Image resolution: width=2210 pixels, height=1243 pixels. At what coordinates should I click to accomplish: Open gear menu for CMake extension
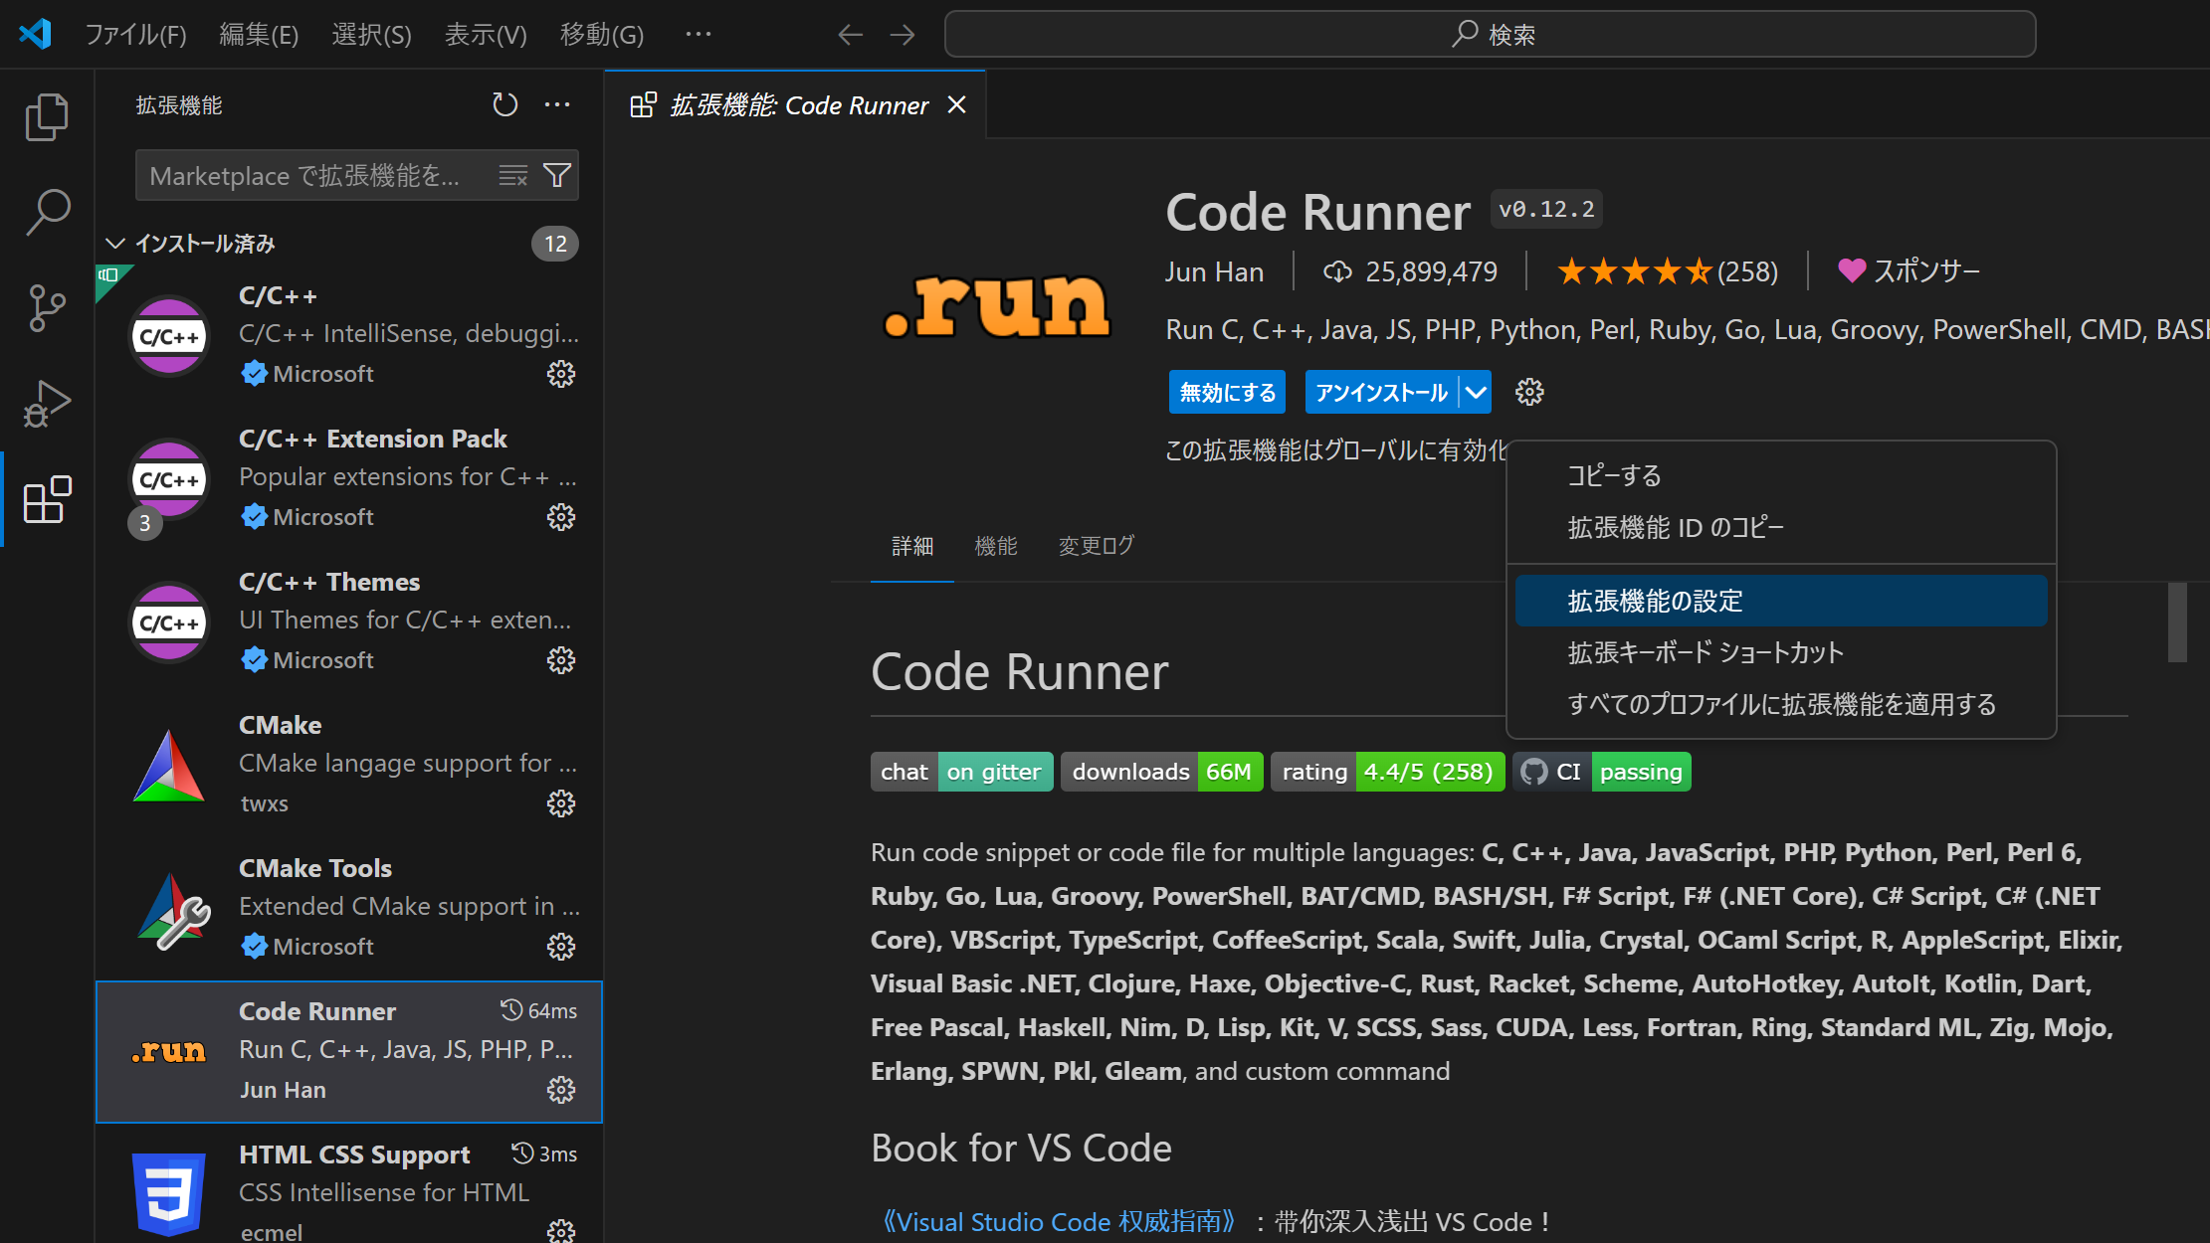561,803
